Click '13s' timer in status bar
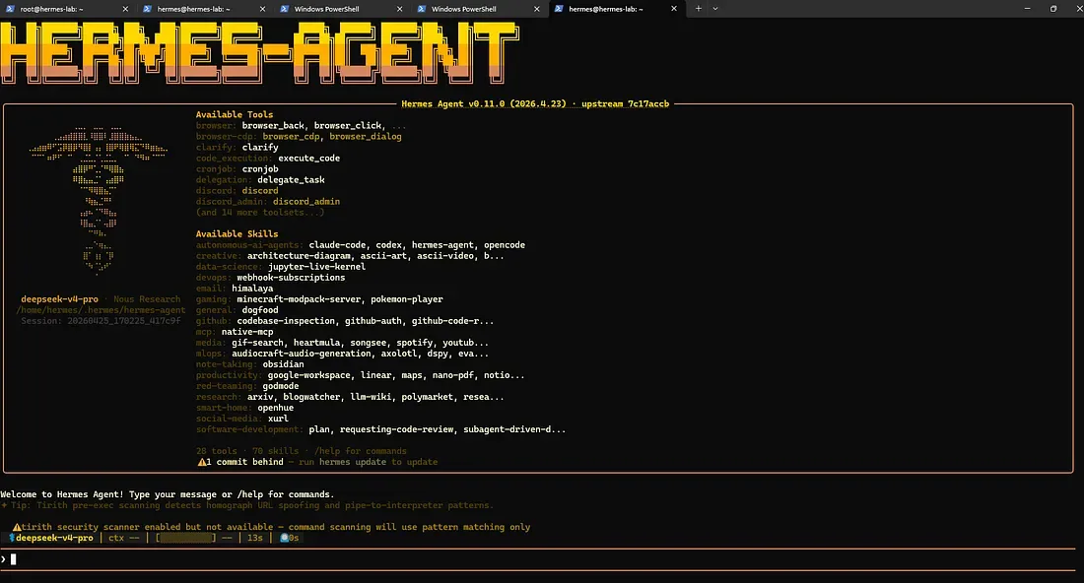Viewport: 1084px width, 583px height. click(x=255, y=538)
